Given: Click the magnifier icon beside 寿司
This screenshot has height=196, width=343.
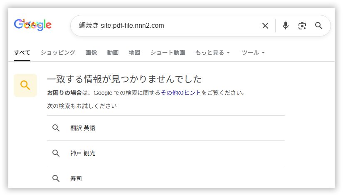Looking at the screenshot, I should coord(56,179).
